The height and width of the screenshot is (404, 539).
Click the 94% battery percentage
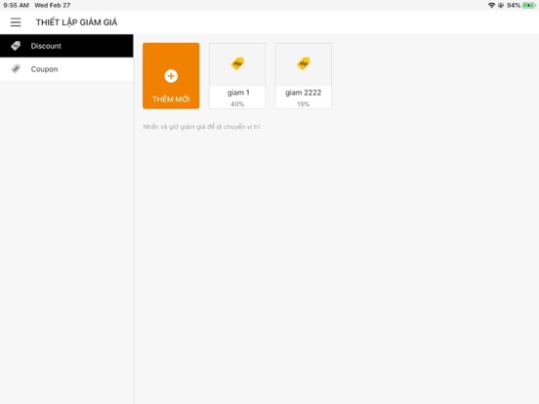(x=514, y=5)
